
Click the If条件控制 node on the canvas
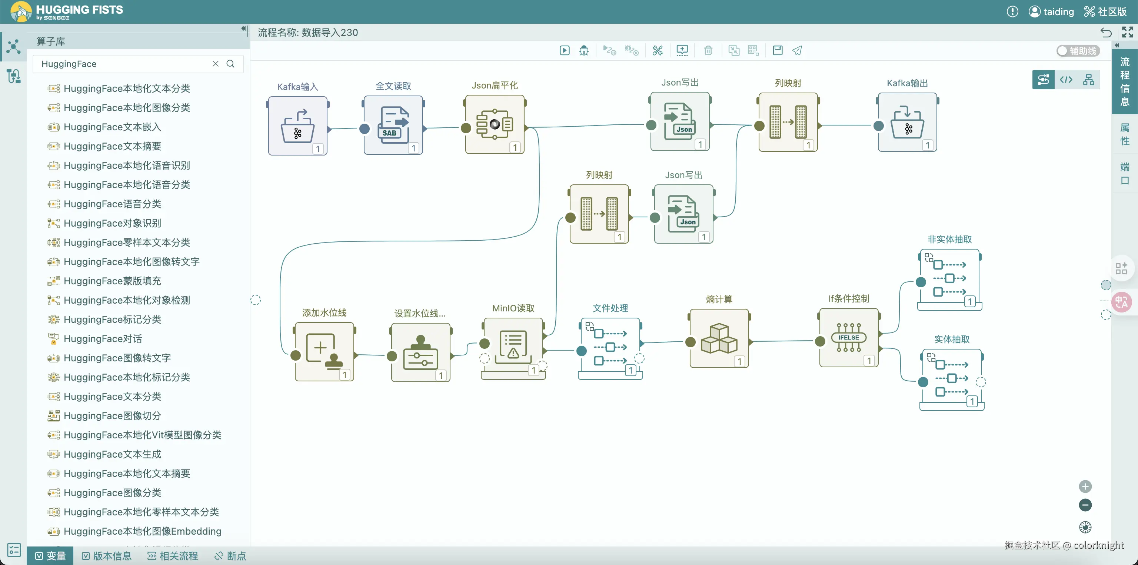coord(848,338)
